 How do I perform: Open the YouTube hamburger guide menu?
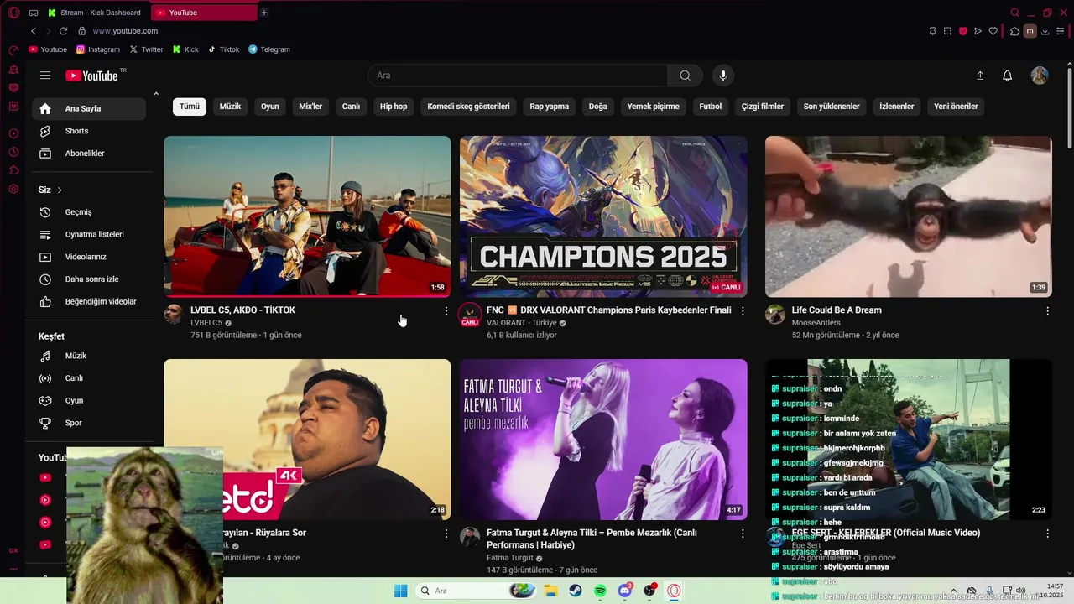coord(45,75)
